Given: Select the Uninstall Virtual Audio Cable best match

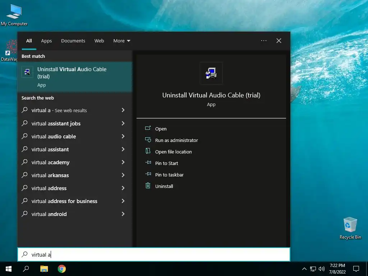Looking at the screenshot, I should pyautogui.click(x=75, y=77).
